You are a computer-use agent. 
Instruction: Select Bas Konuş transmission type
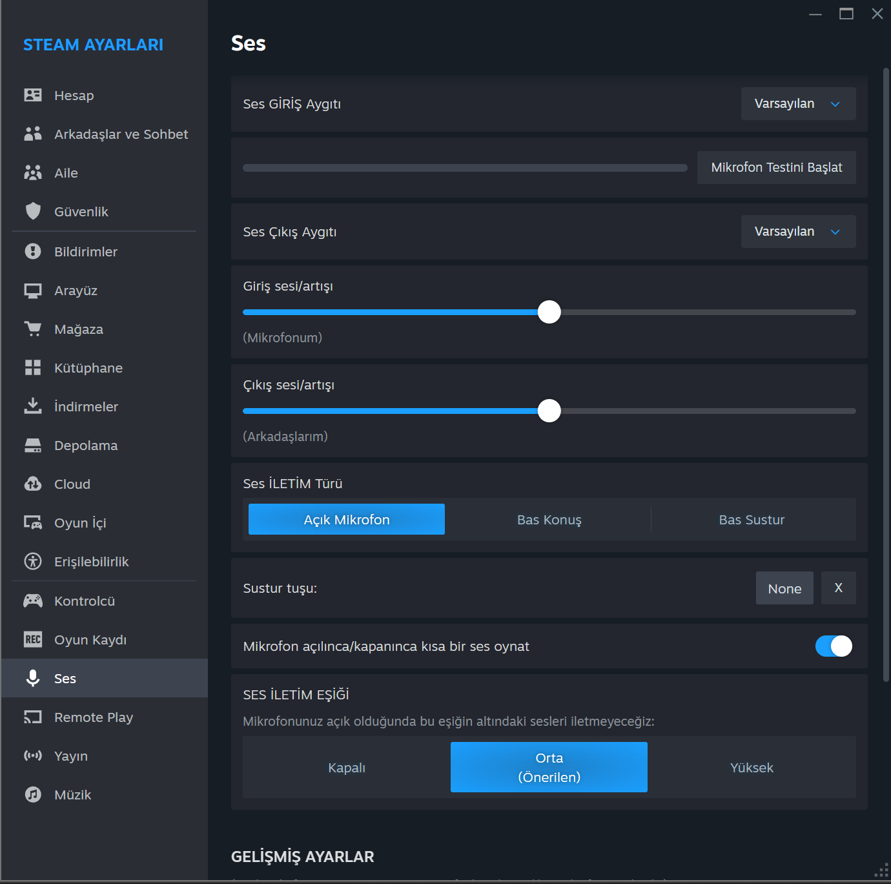point(549,519)
